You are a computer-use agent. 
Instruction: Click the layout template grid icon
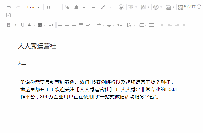pos(181,7)
